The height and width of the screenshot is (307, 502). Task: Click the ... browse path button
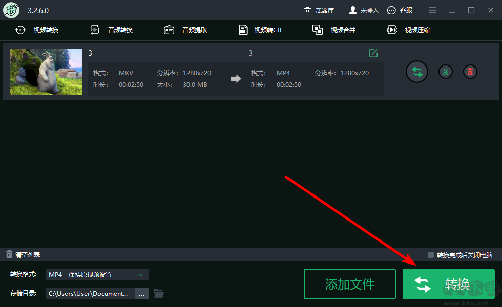[x=141, y=293]
